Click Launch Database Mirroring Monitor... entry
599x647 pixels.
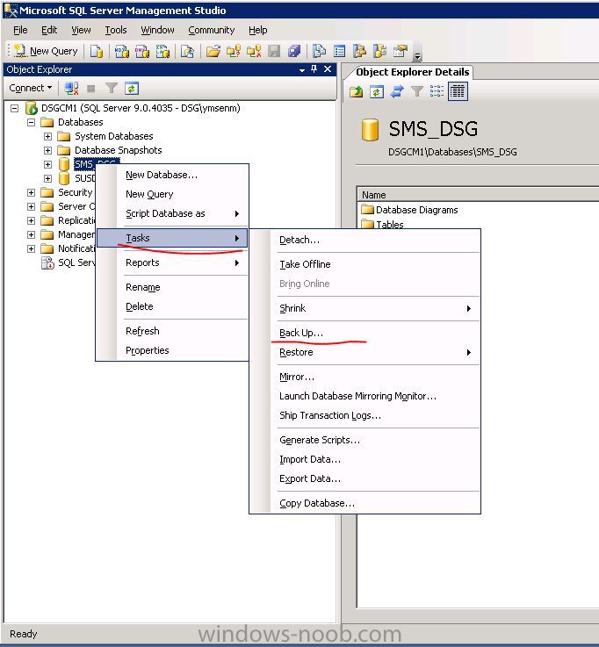point(364,396)
